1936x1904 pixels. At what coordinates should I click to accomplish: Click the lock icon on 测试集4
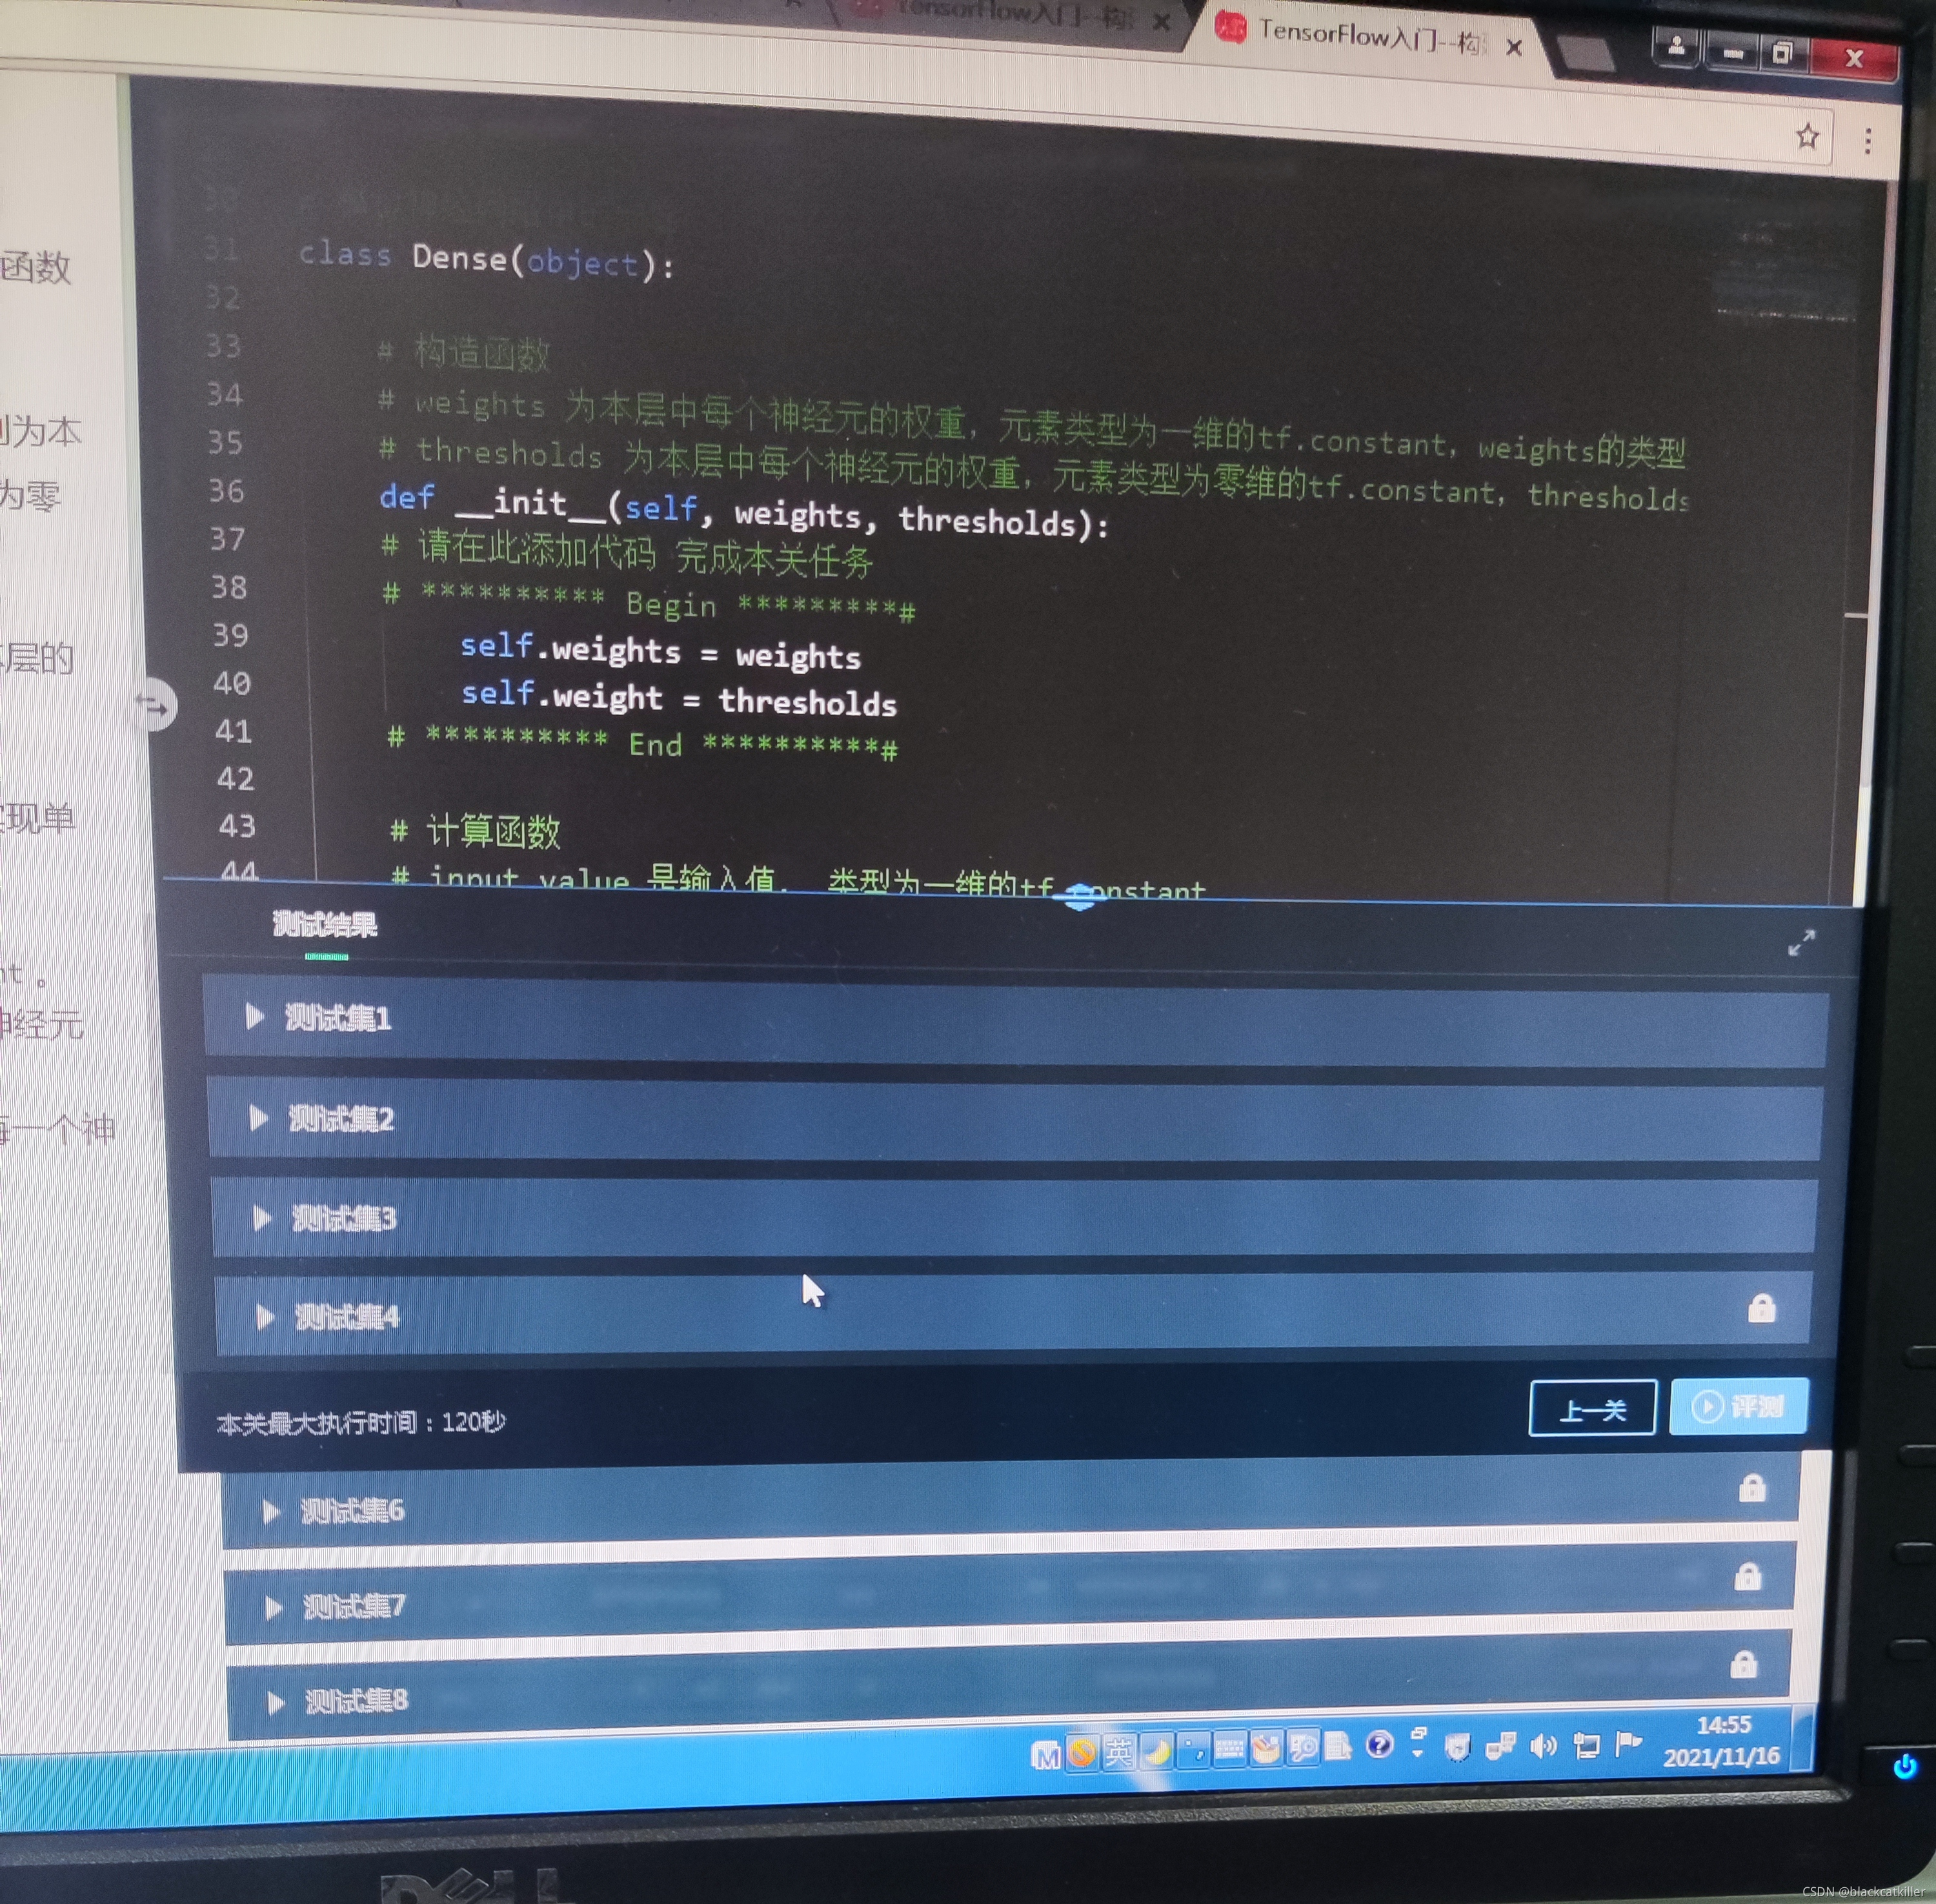[x=1761, y=1308]
